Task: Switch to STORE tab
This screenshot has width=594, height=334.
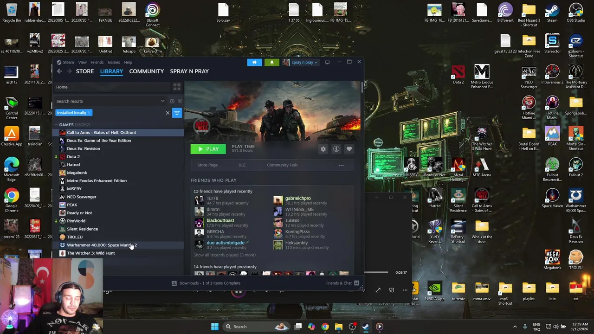Action: point(85,71)
